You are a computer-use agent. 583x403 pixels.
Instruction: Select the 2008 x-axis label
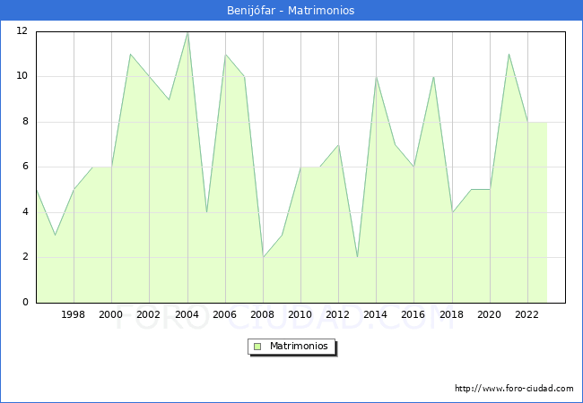(x=263, y=314)
